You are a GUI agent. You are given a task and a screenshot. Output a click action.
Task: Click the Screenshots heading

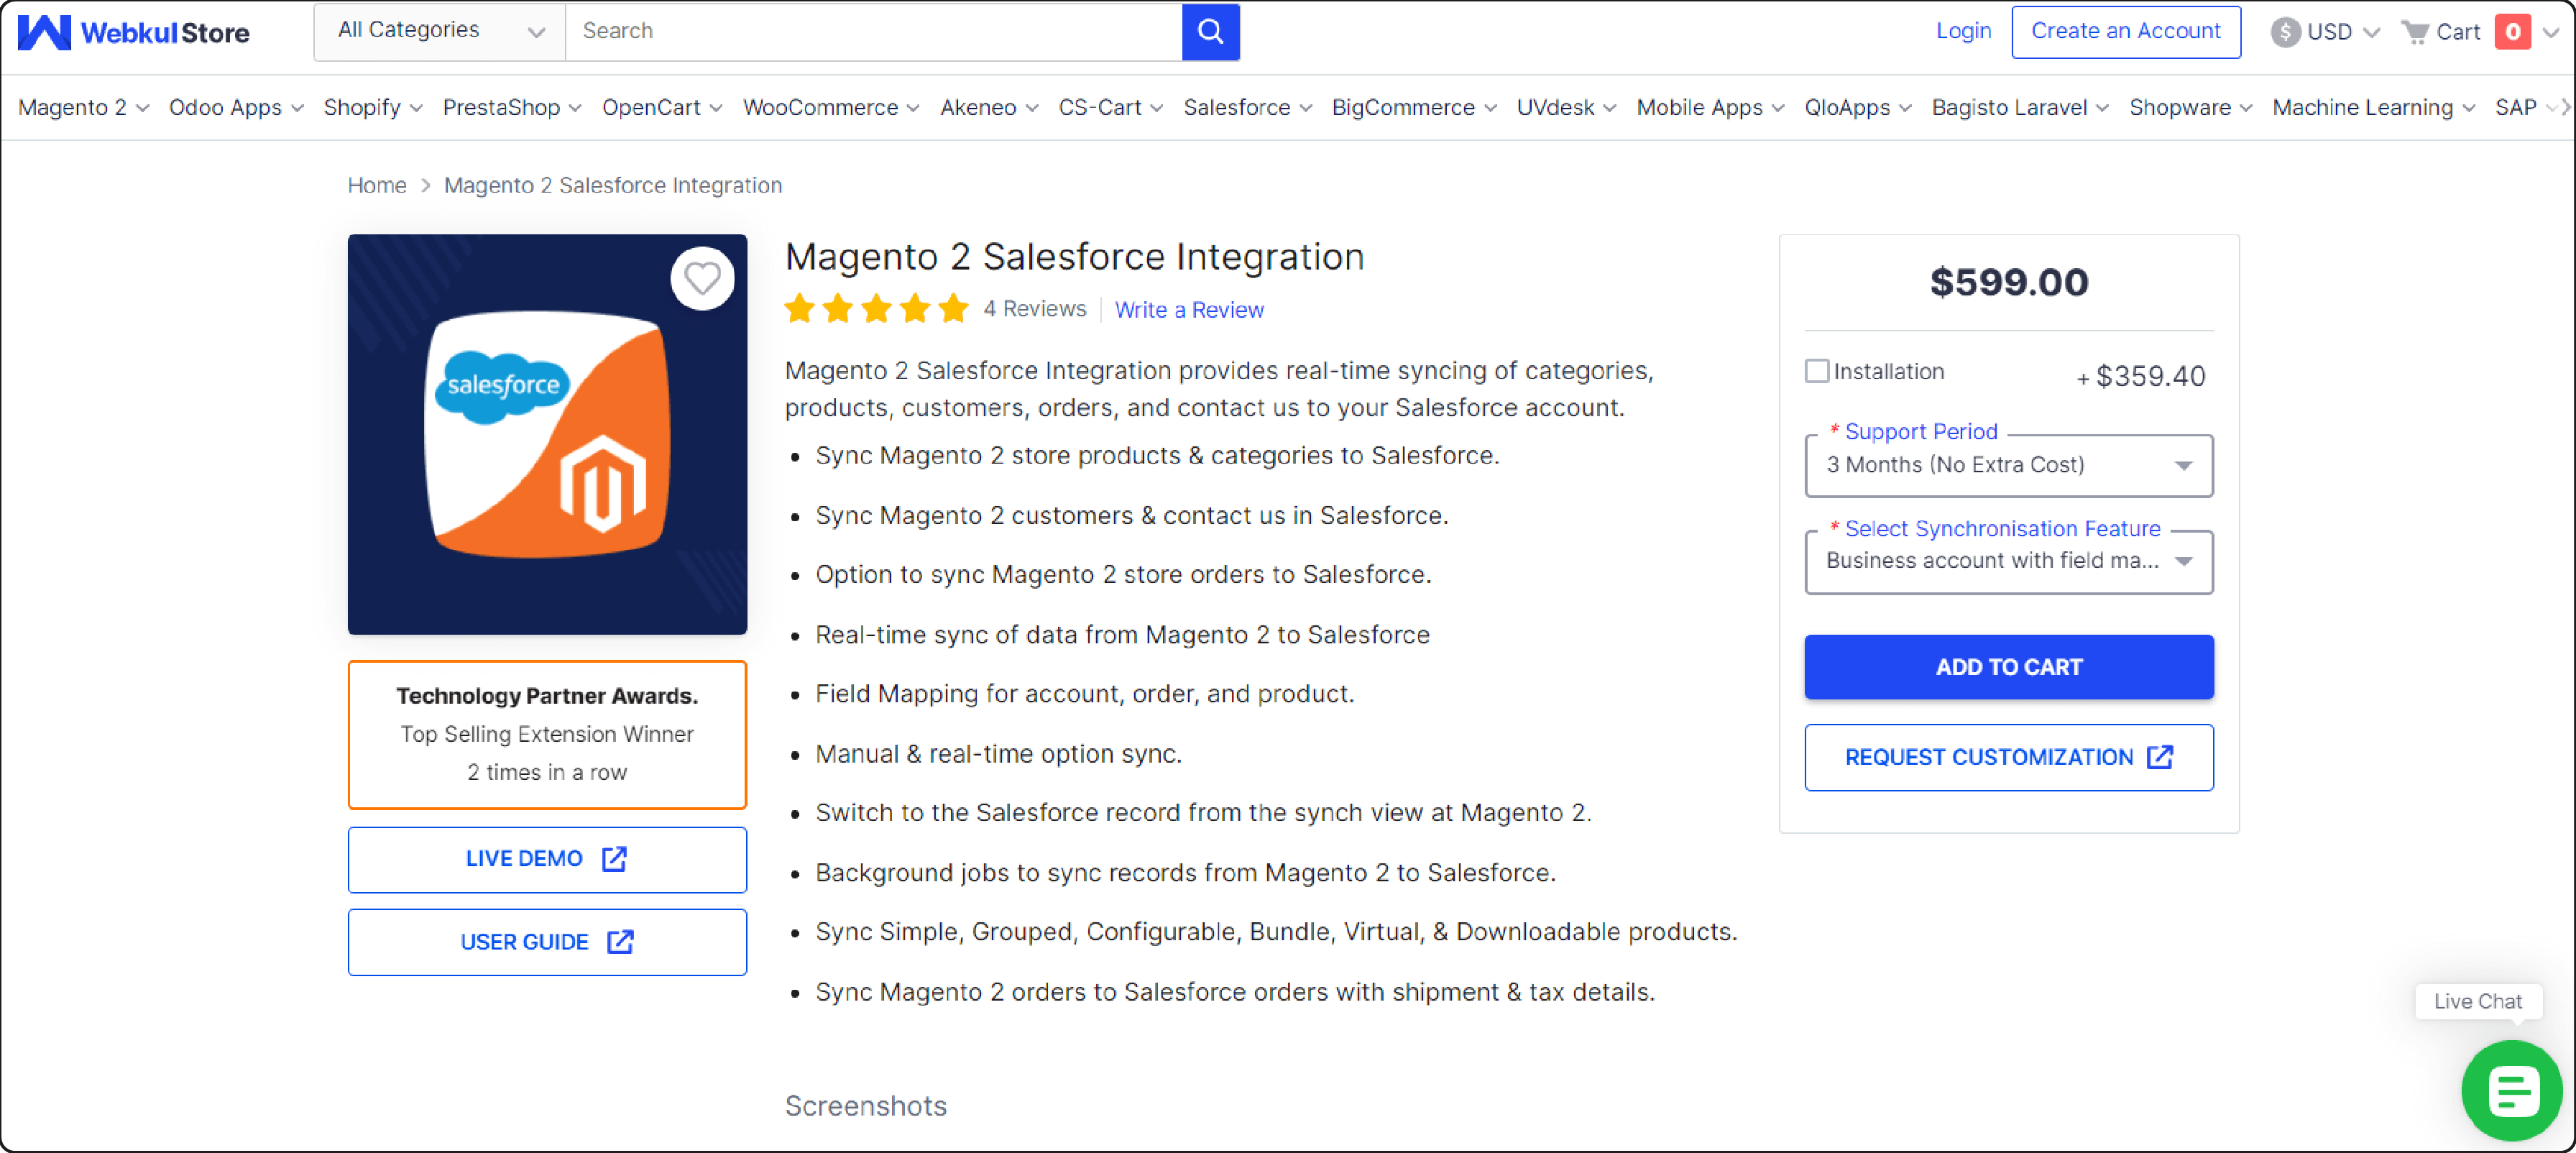pos(866,1107)
